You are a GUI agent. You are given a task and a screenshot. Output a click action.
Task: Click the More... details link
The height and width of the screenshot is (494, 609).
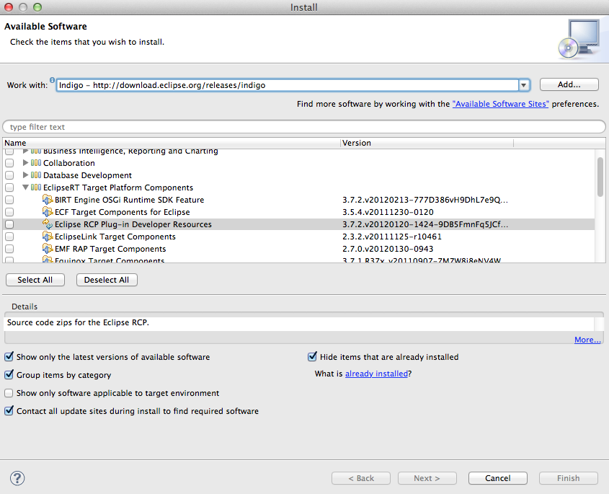click(x=587, y=339)
